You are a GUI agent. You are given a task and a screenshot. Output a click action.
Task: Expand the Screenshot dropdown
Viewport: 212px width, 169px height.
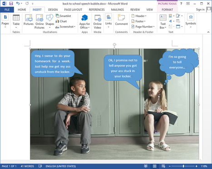[75, 27]
